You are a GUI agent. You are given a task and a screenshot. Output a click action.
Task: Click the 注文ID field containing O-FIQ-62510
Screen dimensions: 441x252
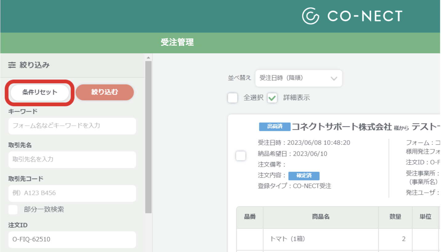pyautogui.click(x=72, y=239)
